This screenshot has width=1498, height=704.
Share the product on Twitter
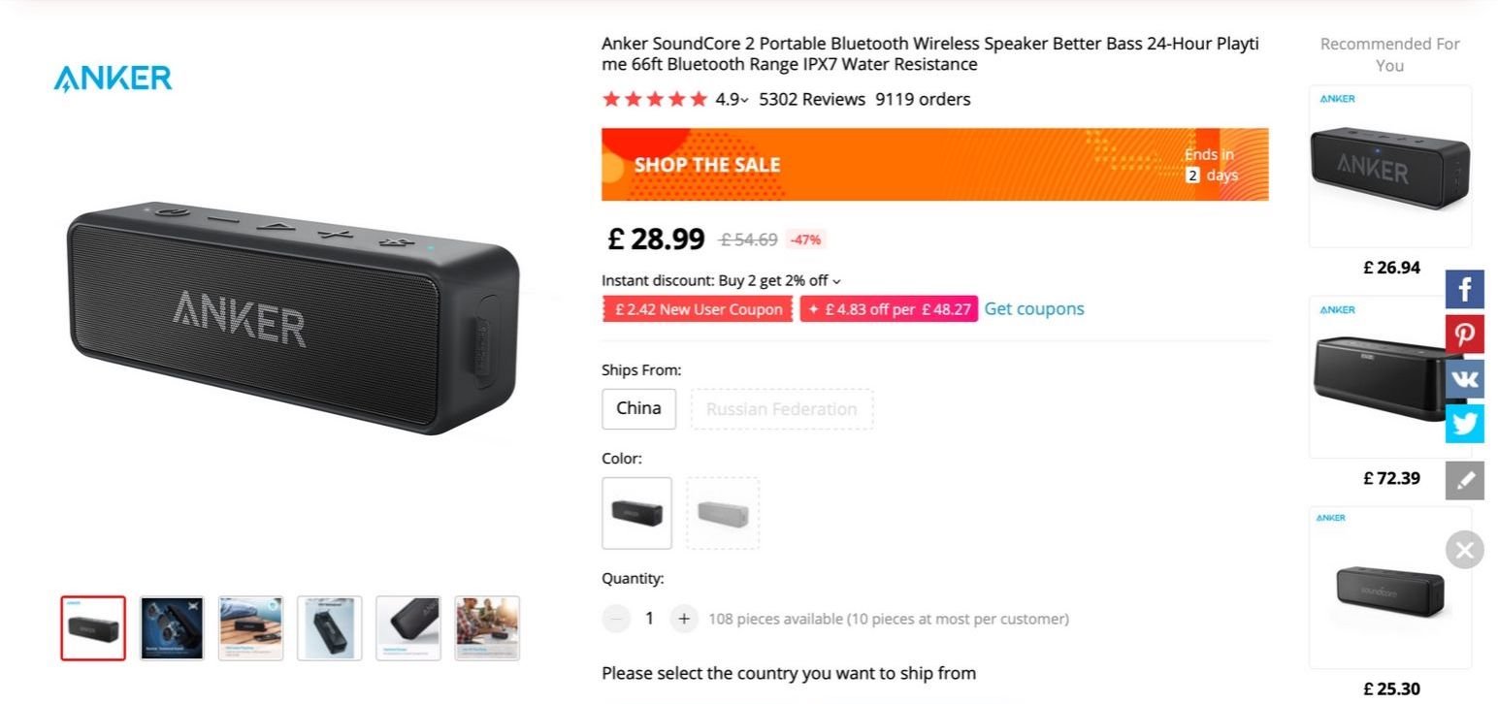(x=1464, y=423)
